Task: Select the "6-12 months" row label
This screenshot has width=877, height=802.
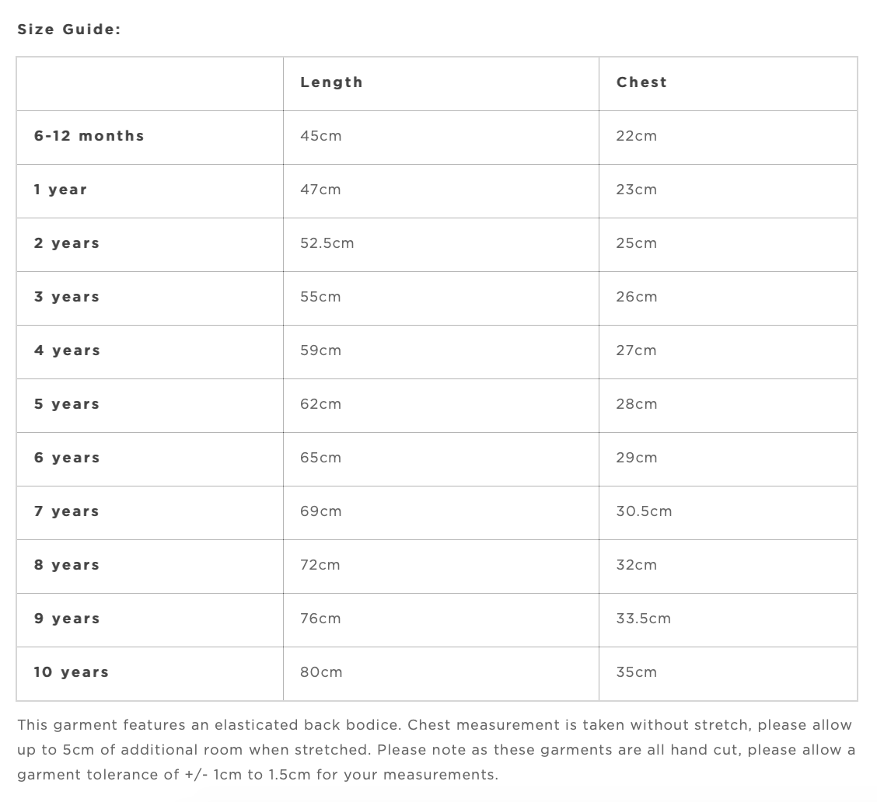Action: [x=89, y=136]
